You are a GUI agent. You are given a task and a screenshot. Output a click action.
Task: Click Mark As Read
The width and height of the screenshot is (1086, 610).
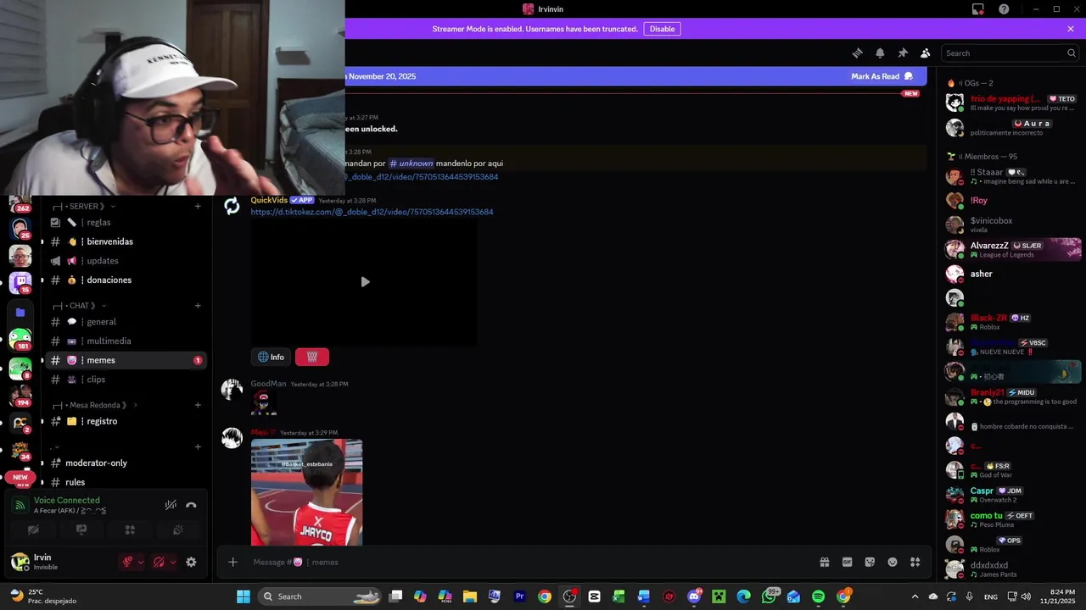(882, 76)
